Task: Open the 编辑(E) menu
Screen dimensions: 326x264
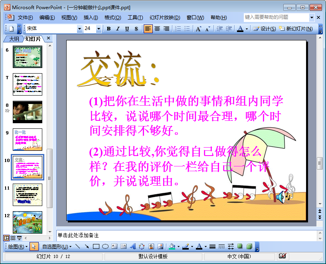Action: [47, 18]
